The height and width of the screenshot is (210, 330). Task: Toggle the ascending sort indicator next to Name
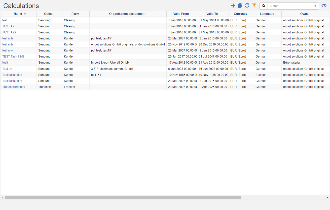point(24,14)
